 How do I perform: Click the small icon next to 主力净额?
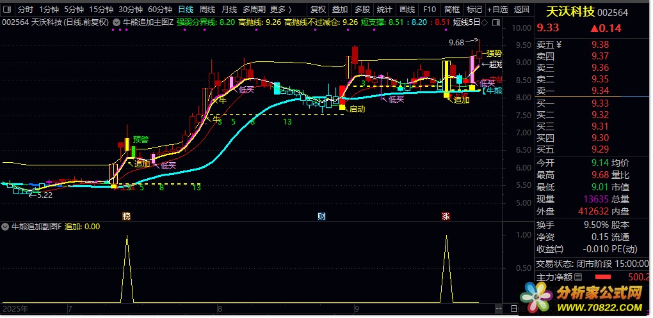579,277
